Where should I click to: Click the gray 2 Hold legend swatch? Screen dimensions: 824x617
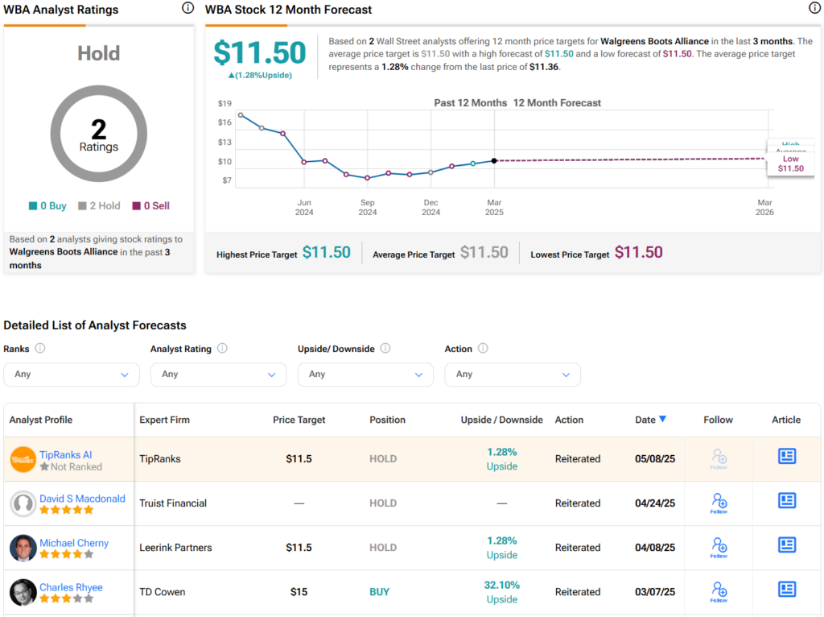coord(82,205)
